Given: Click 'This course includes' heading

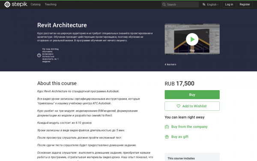Looking at the screenshot, I should click(181, 158).
